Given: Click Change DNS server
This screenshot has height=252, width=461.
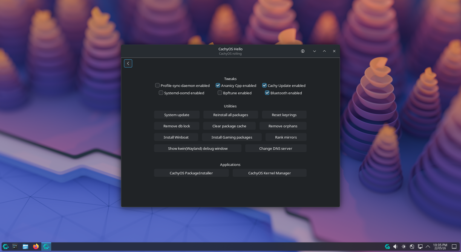Looking at the screenshot, I should click(x=276, y=148).
